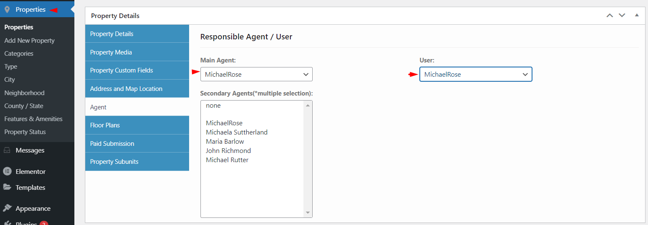Open the Neighborhood submenu link
This screenshot has height=225, width=648.
24,93
